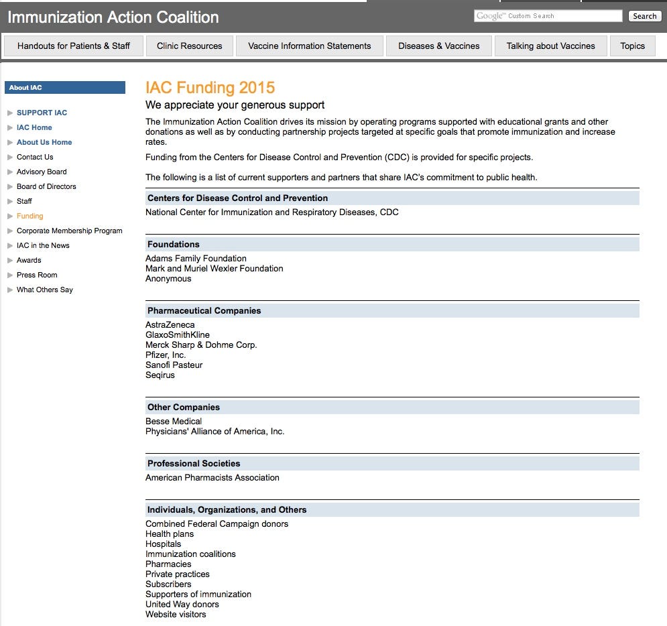Click the arrow icon beside IAC Home

10,127
